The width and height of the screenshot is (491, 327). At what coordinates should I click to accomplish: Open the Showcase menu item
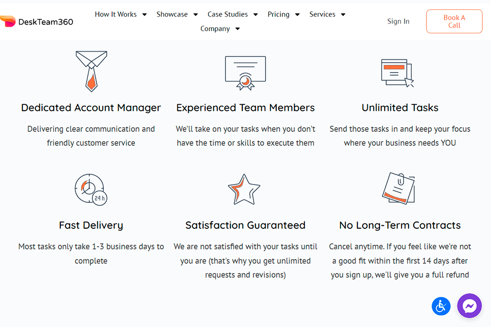tap(172, 14)
